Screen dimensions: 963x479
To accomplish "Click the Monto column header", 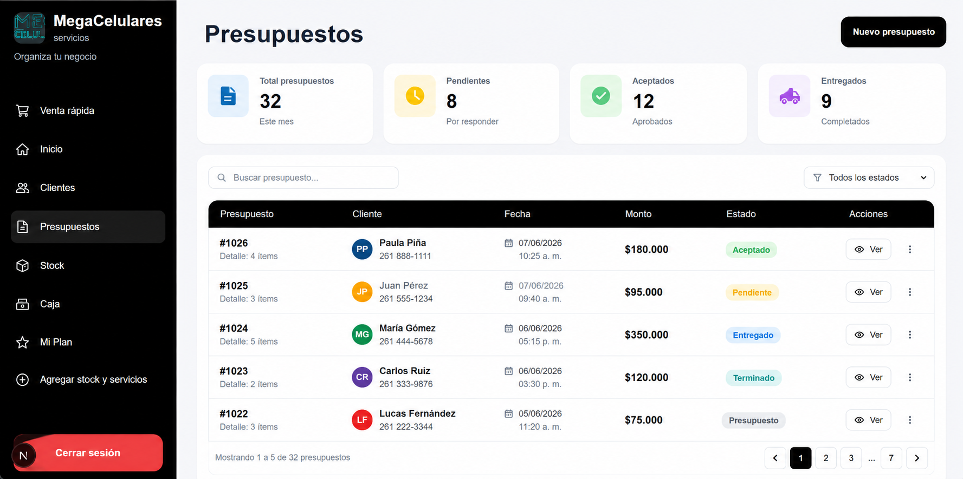I will tap(638, 214).
